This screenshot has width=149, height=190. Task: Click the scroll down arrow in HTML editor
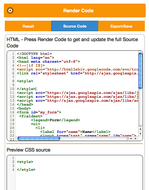click(x=140, y=134)
